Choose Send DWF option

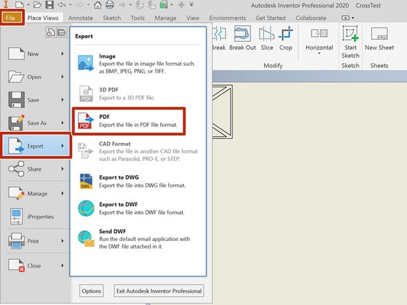138,239
